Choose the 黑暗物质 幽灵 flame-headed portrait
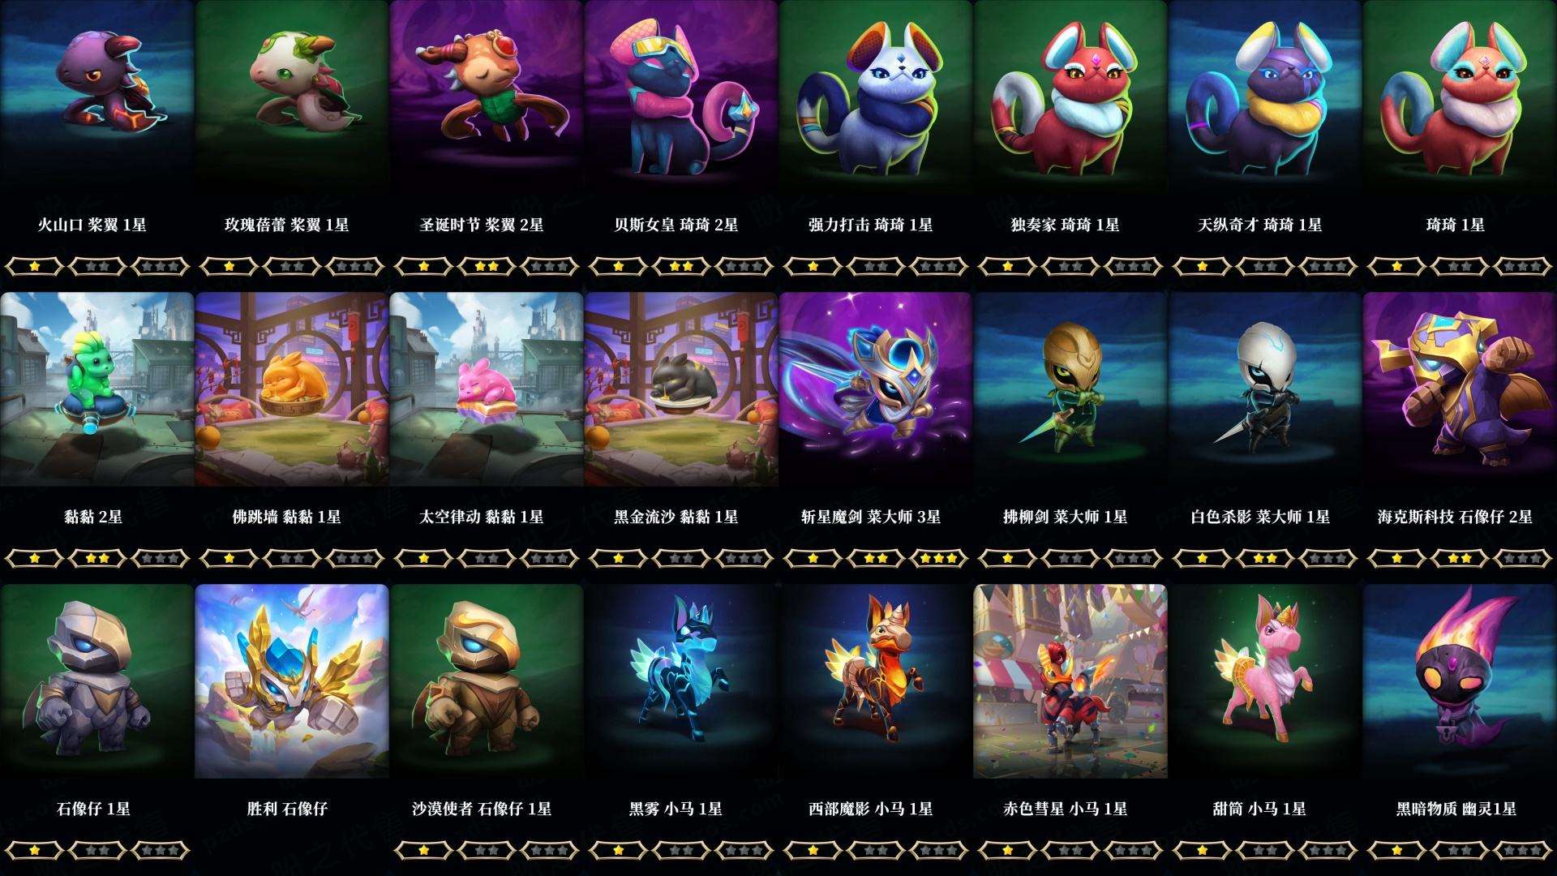The image size is (1557, 876). [1460, 681]
